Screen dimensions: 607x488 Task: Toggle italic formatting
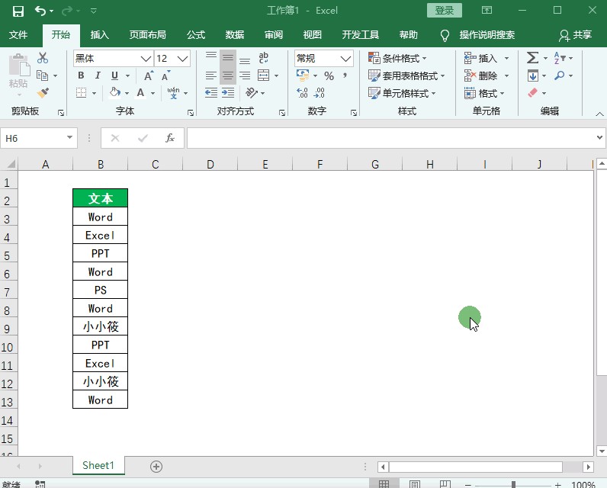click(98, 76)
